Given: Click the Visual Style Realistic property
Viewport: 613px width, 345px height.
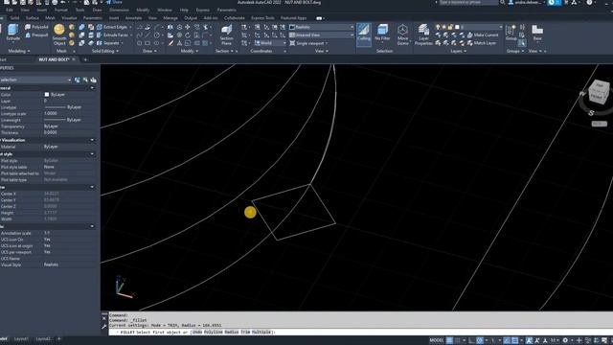Looking at the screenshot, I should coord(51,264).
